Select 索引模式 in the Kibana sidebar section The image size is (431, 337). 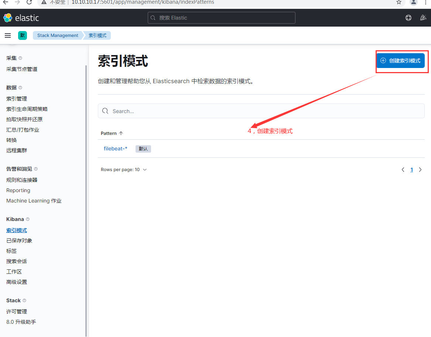(x=17, y=231)
